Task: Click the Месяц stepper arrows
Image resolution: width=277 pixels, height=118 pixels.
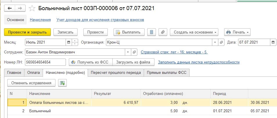Action: tap(75, 42)
